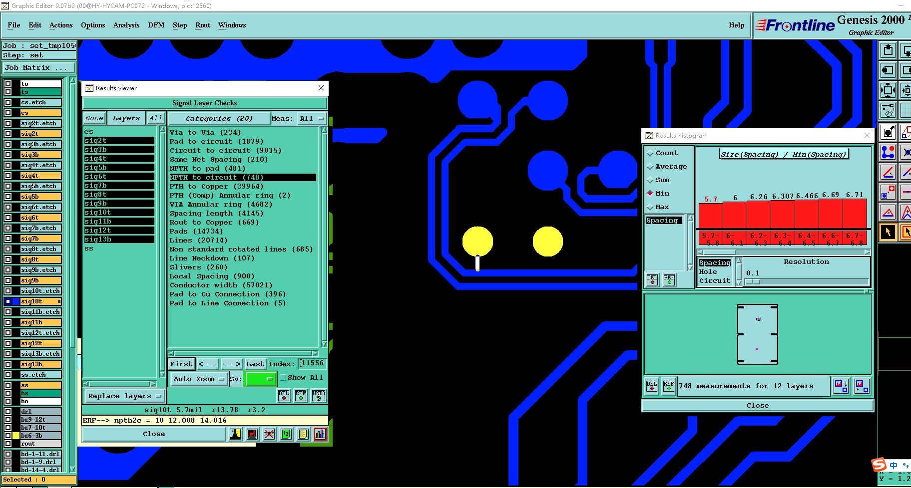Toggle display box for sig2t layer
911x488 pixels.
pyautogui.click(x=8, y=134)
